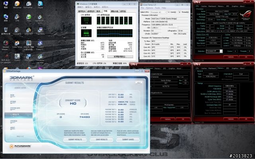Open the Graphics tab in CPU-Z Memory window
The height and width of the screenshot is (159, 255).
[x=235, y=68]
